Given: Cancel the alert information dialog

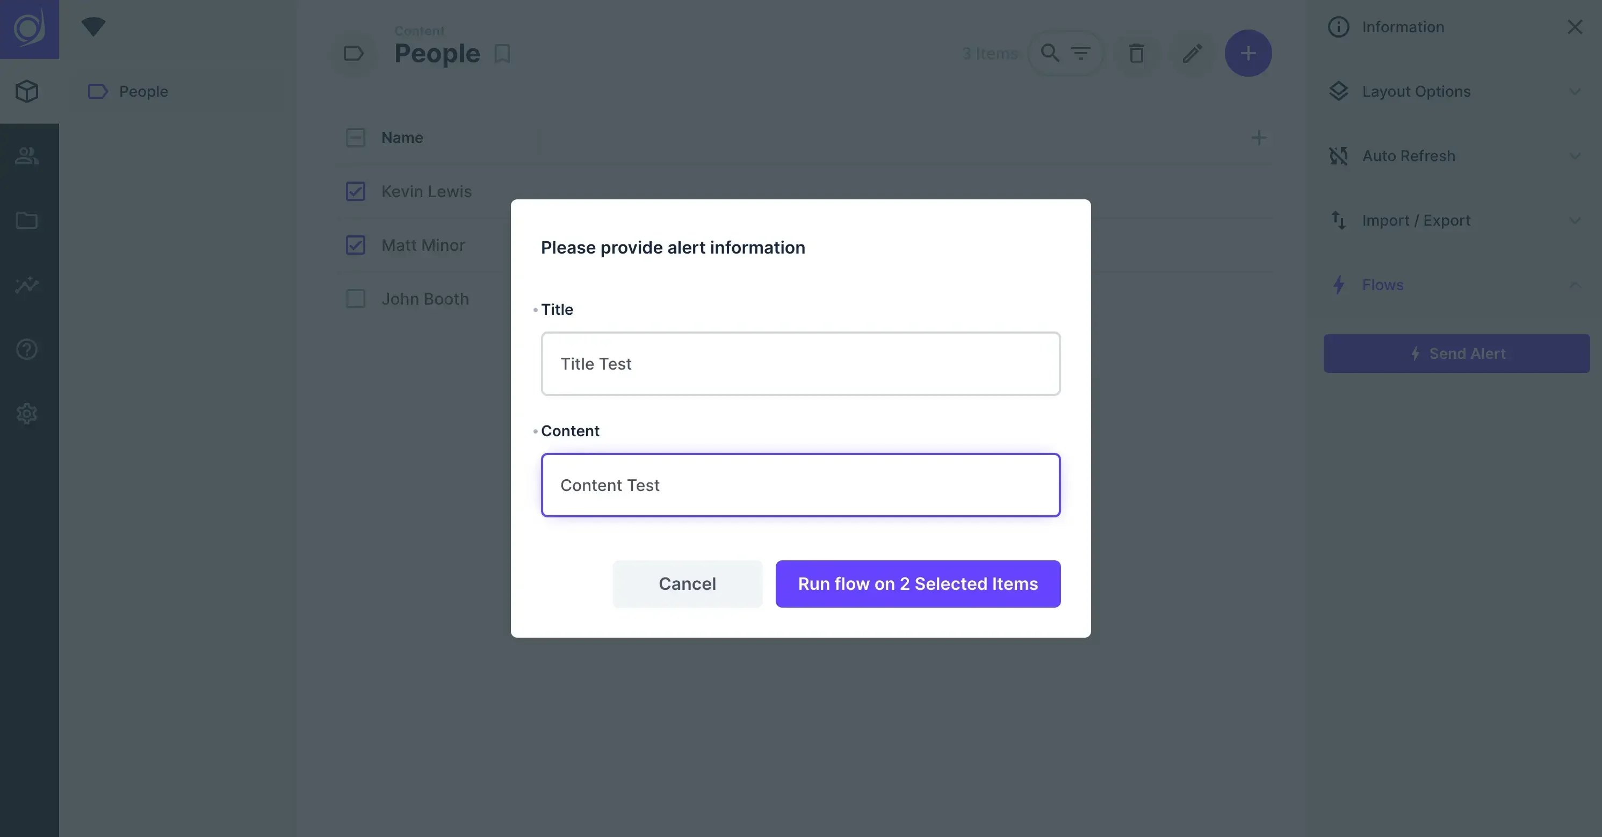Looking at the screenshot, I should [687, 583].
